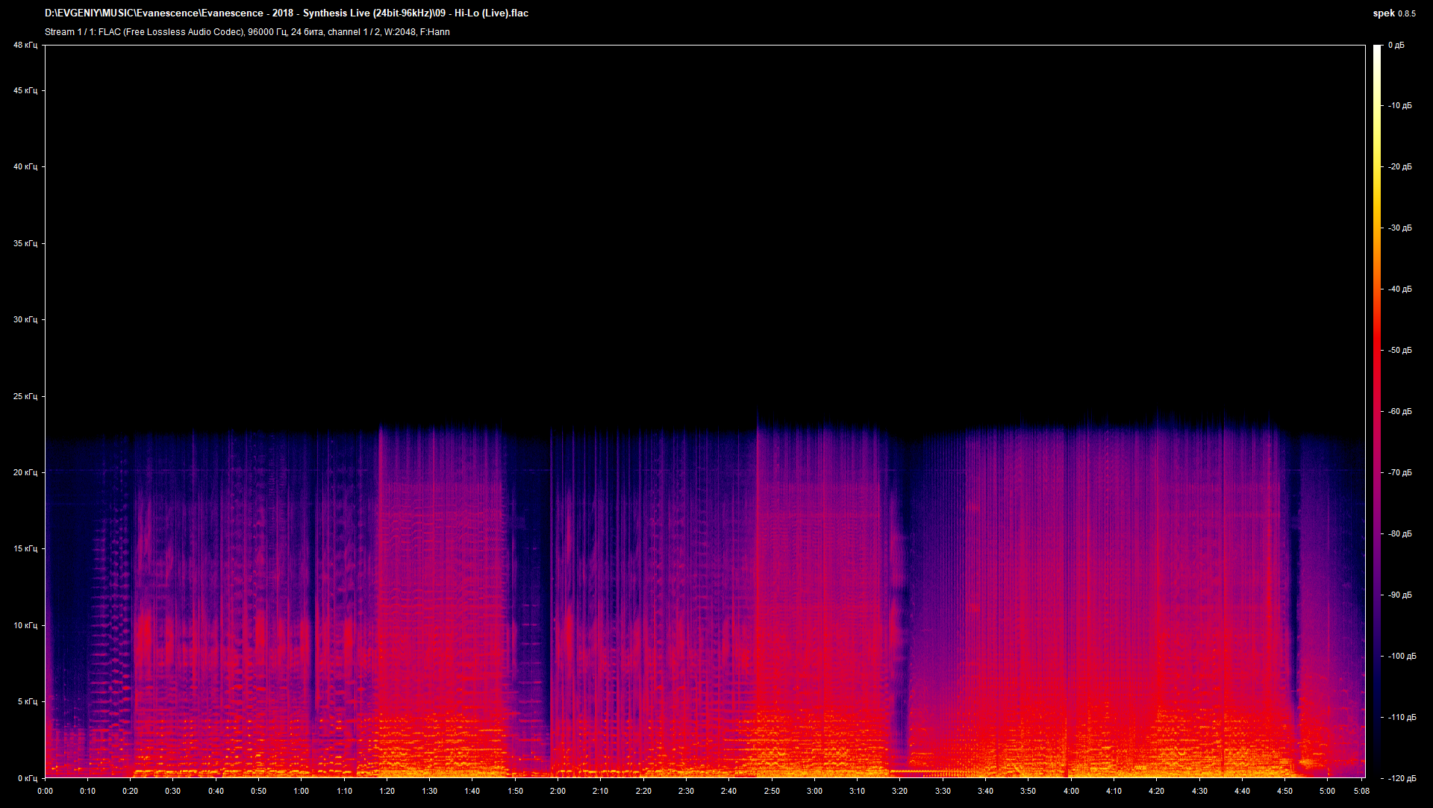Viewport: 1433px width, 808px height.
Task: Click the 25 кГц frequency axis label
Action: click(x=25, y=397)
